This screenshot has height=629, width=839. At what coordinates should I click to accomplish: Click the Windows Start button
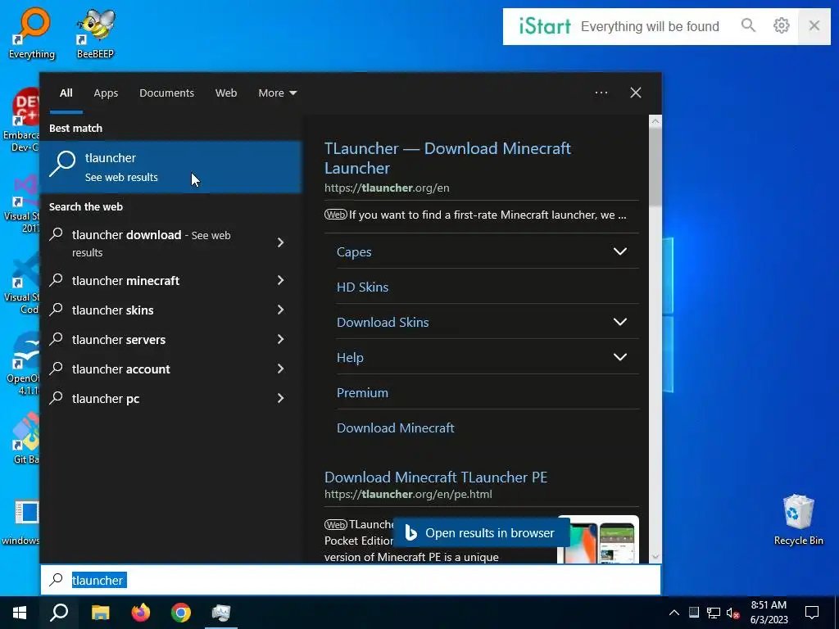(x=20, y=613)
